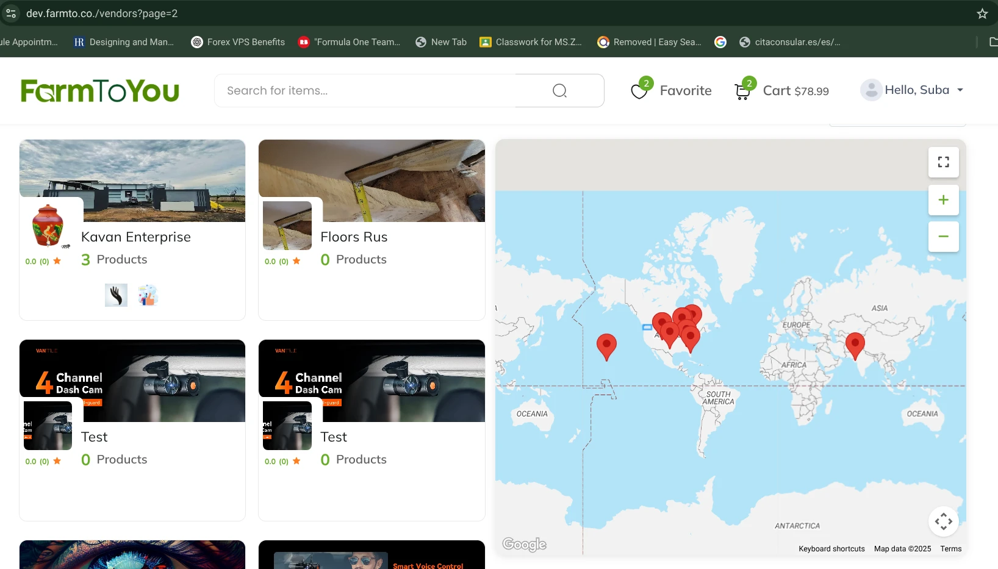
Task: Open the Favorite heart icon
Action: pos(639,91)
